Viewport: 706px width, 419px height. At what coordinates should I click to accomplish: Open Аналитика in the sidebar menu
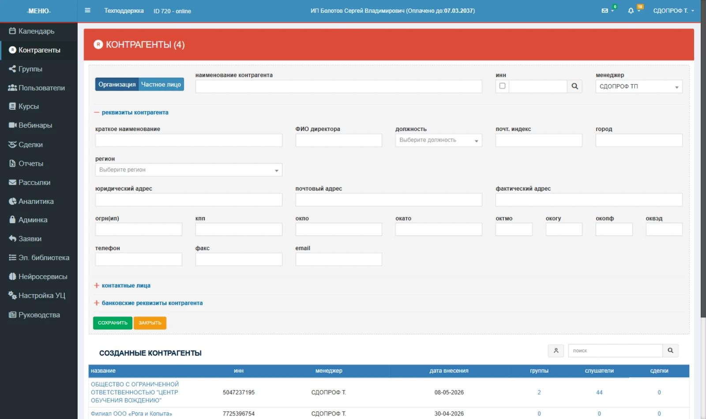click(x=31, y=201)
